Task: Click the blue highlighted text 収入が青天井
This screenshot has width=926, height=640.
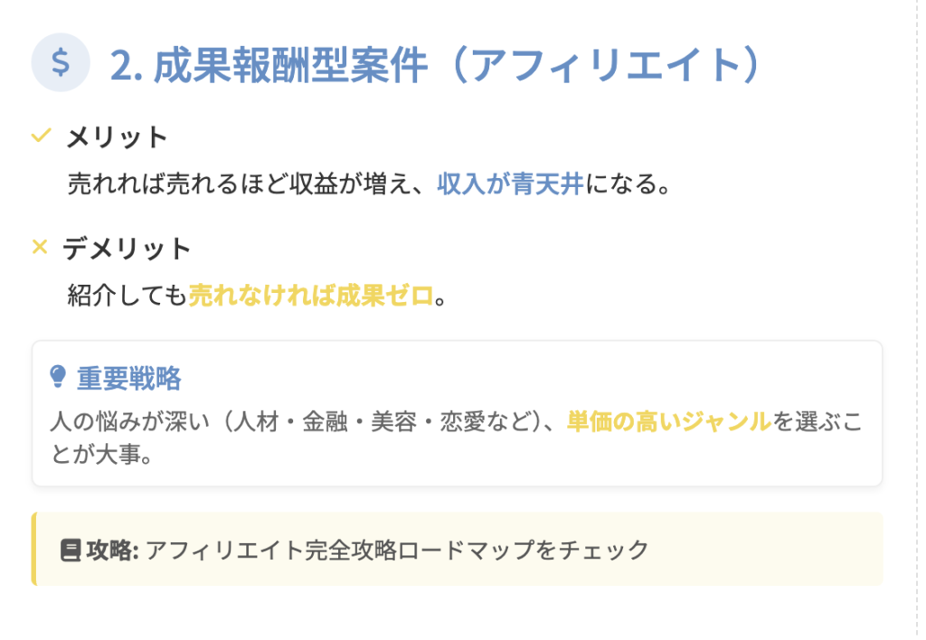Action: pos(511,184)
